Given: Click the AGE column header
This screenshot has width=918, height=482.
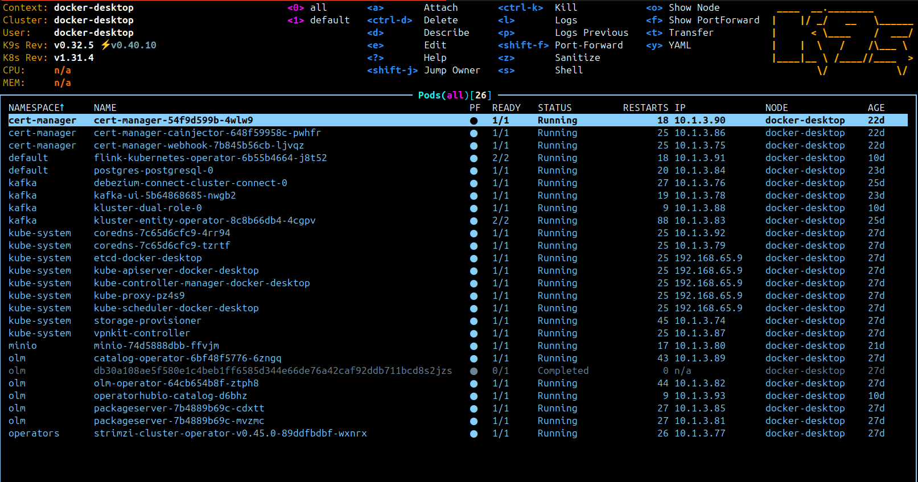Looking at the screenshot, I should pos(876,108).
